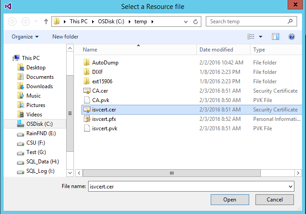Toggle the preview pane
The image size is (306, 214).
click(276, 37)
